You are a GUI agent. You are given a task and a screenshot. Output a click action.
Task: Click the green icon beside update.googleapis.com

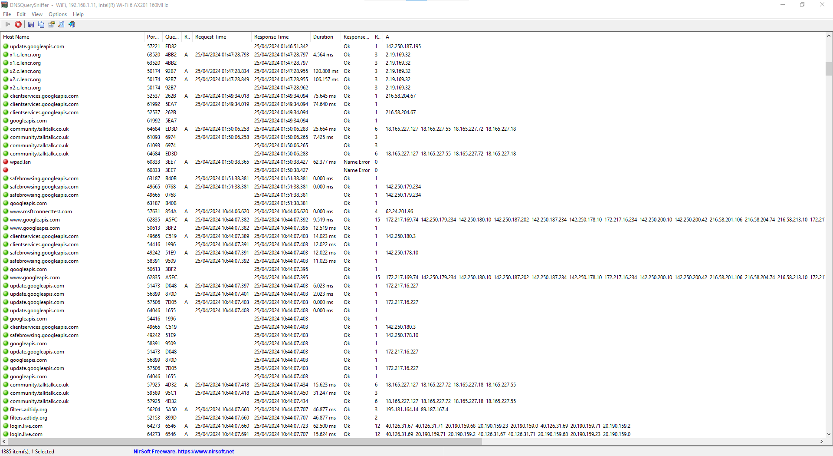5,46
